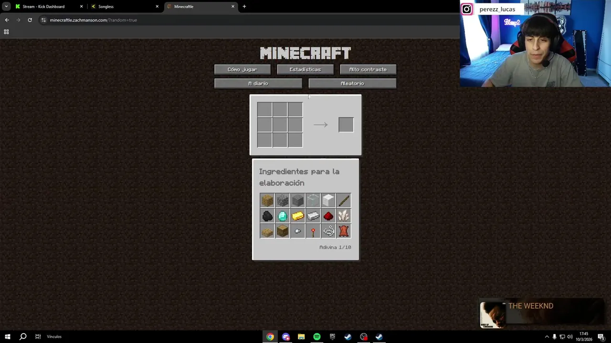
Task: Pick the gold ingot ingredient
Action: point(298,216)
